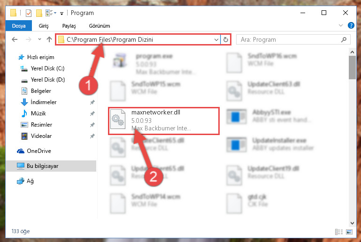Toggle pin next to Resimler

click(x=92, y=125)
